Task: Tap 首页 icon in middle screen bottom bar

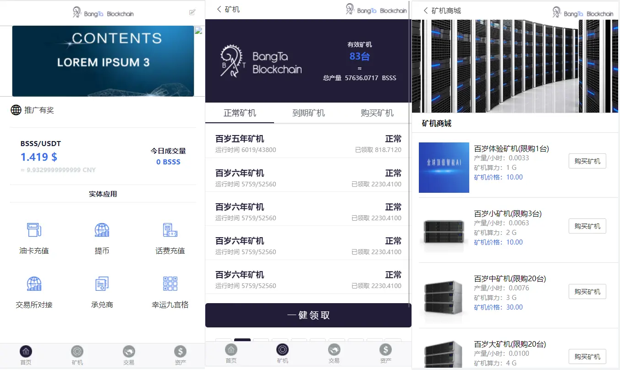Action: point(231,350)
